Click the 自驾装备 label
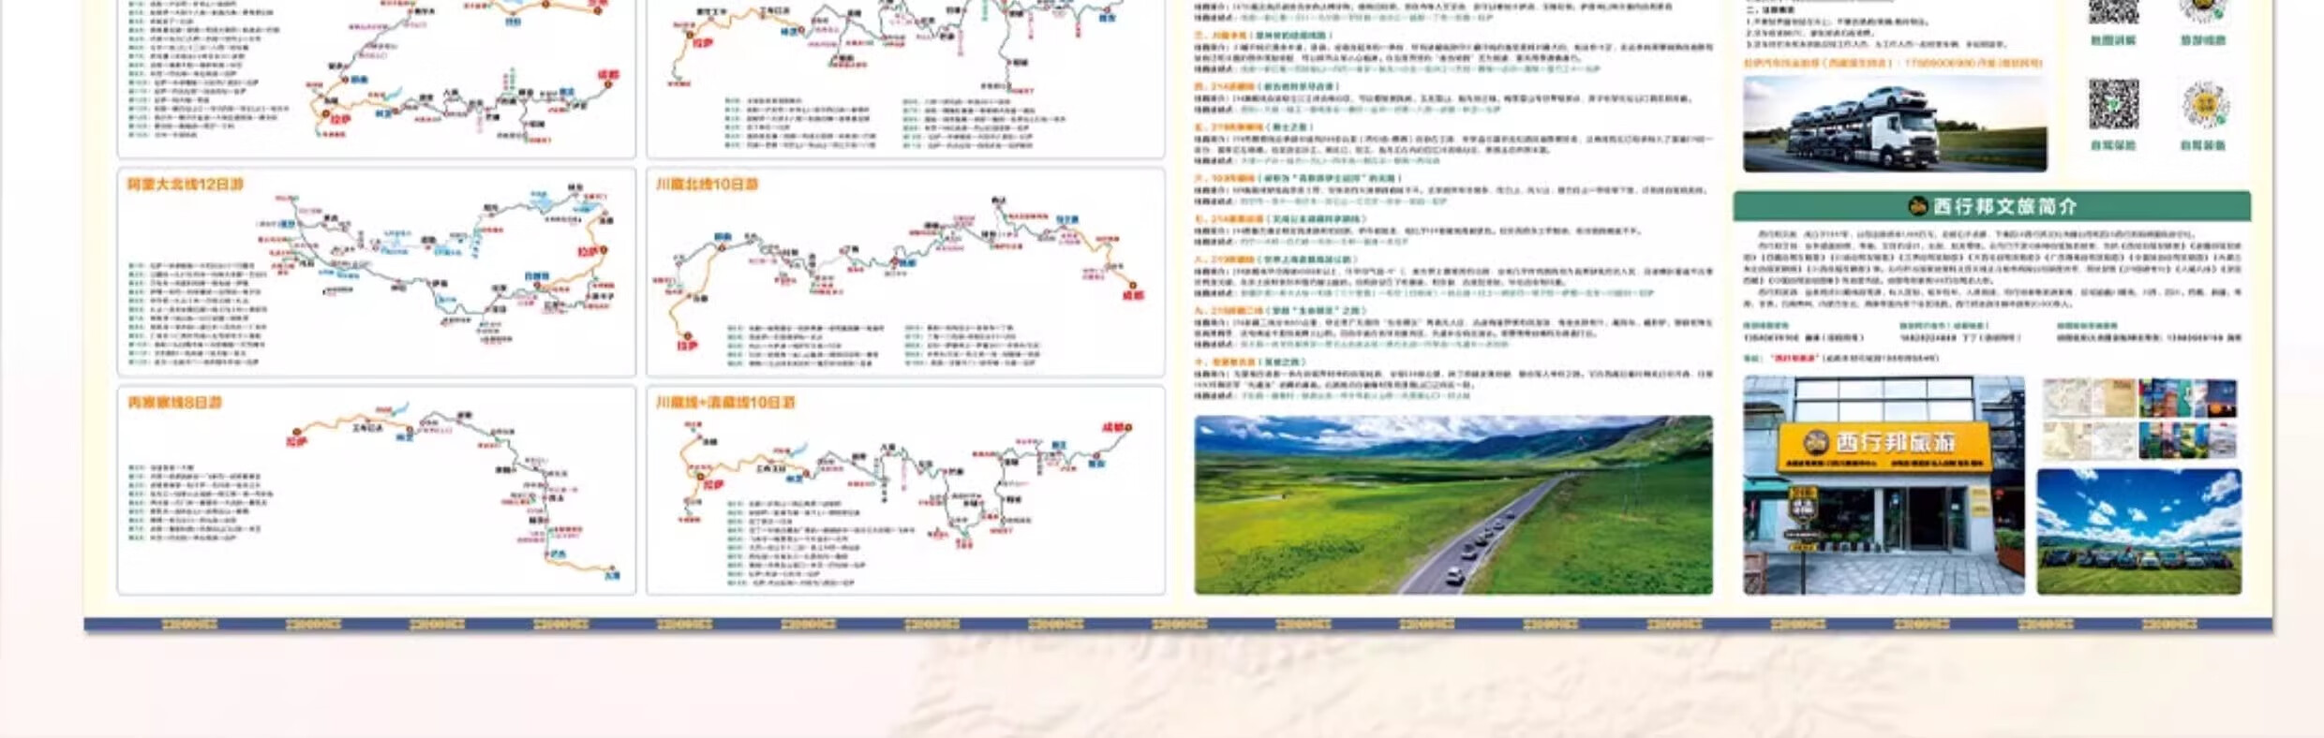 (2203, 145)
